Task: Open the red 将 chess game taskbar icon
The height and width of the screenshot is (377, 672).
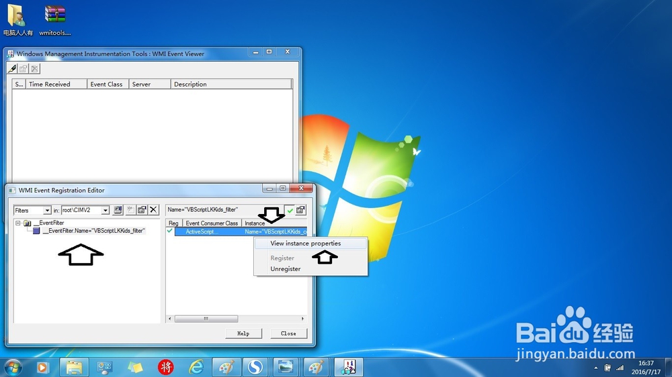Action: click(x=166, y=367)
